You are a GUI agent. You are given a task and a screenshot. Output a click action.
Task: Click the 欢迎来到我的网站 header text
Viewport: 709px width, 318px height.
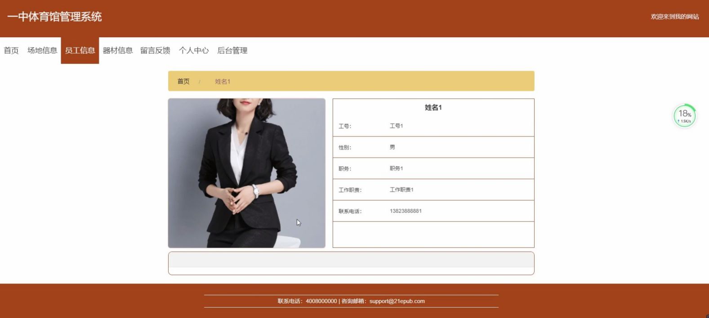pyautogui.click(x=675, y=17)
